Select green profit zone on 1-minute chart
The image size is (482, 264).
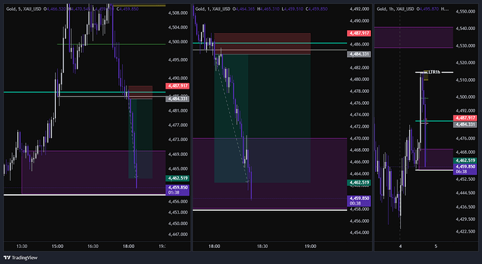262,119
